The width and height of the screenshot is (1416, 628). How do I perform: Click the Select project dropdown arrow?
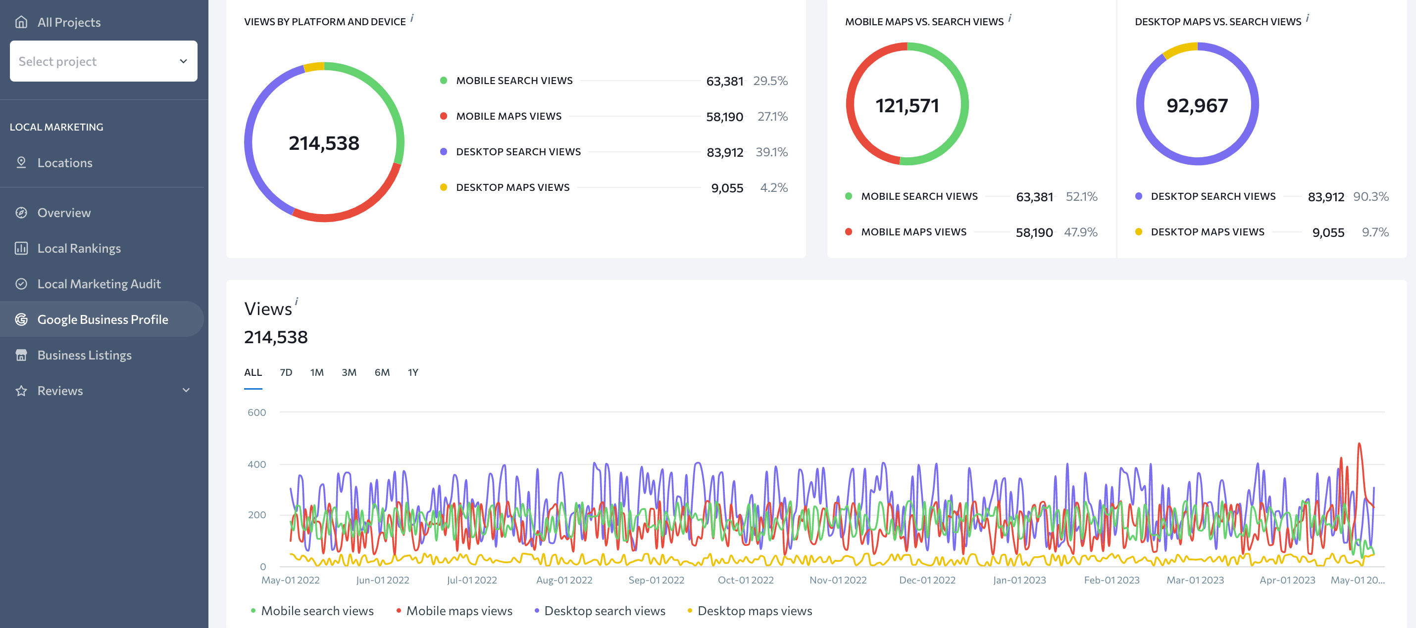pyautogui.click(x=183, y=61)
